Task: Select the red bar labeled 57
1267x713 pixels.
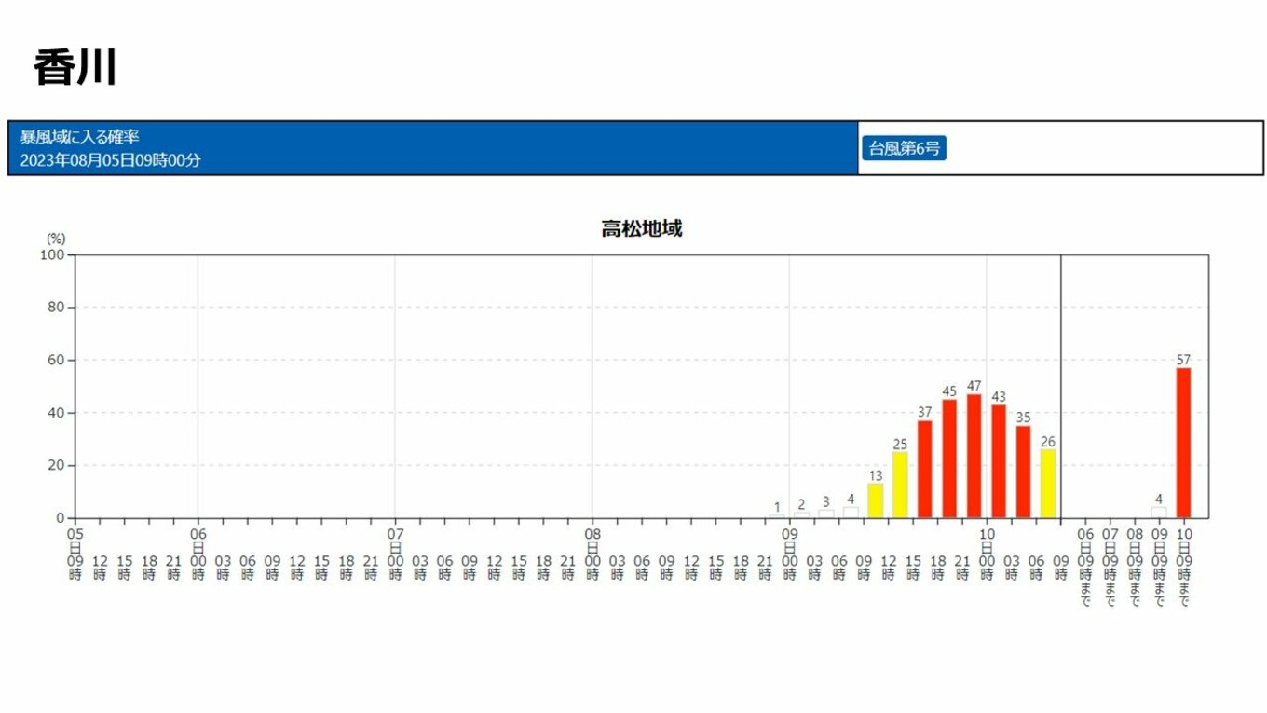Action: 1183,443
